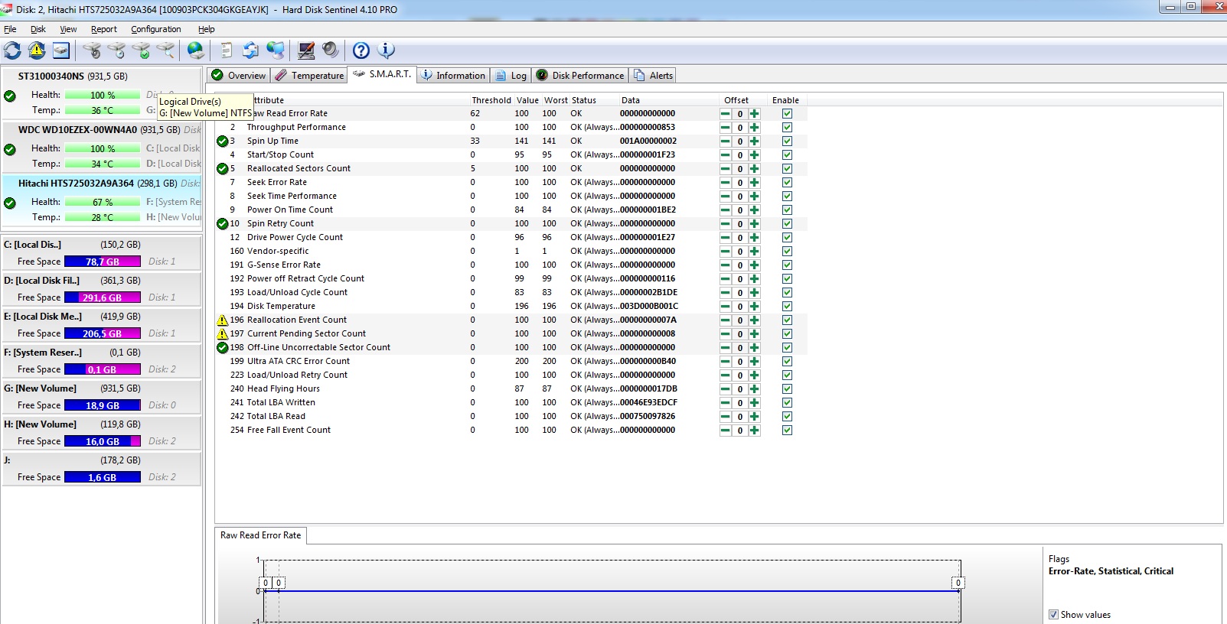
Task: Switch to the Disk Performance tab
Action: click(x=580, y=76)
